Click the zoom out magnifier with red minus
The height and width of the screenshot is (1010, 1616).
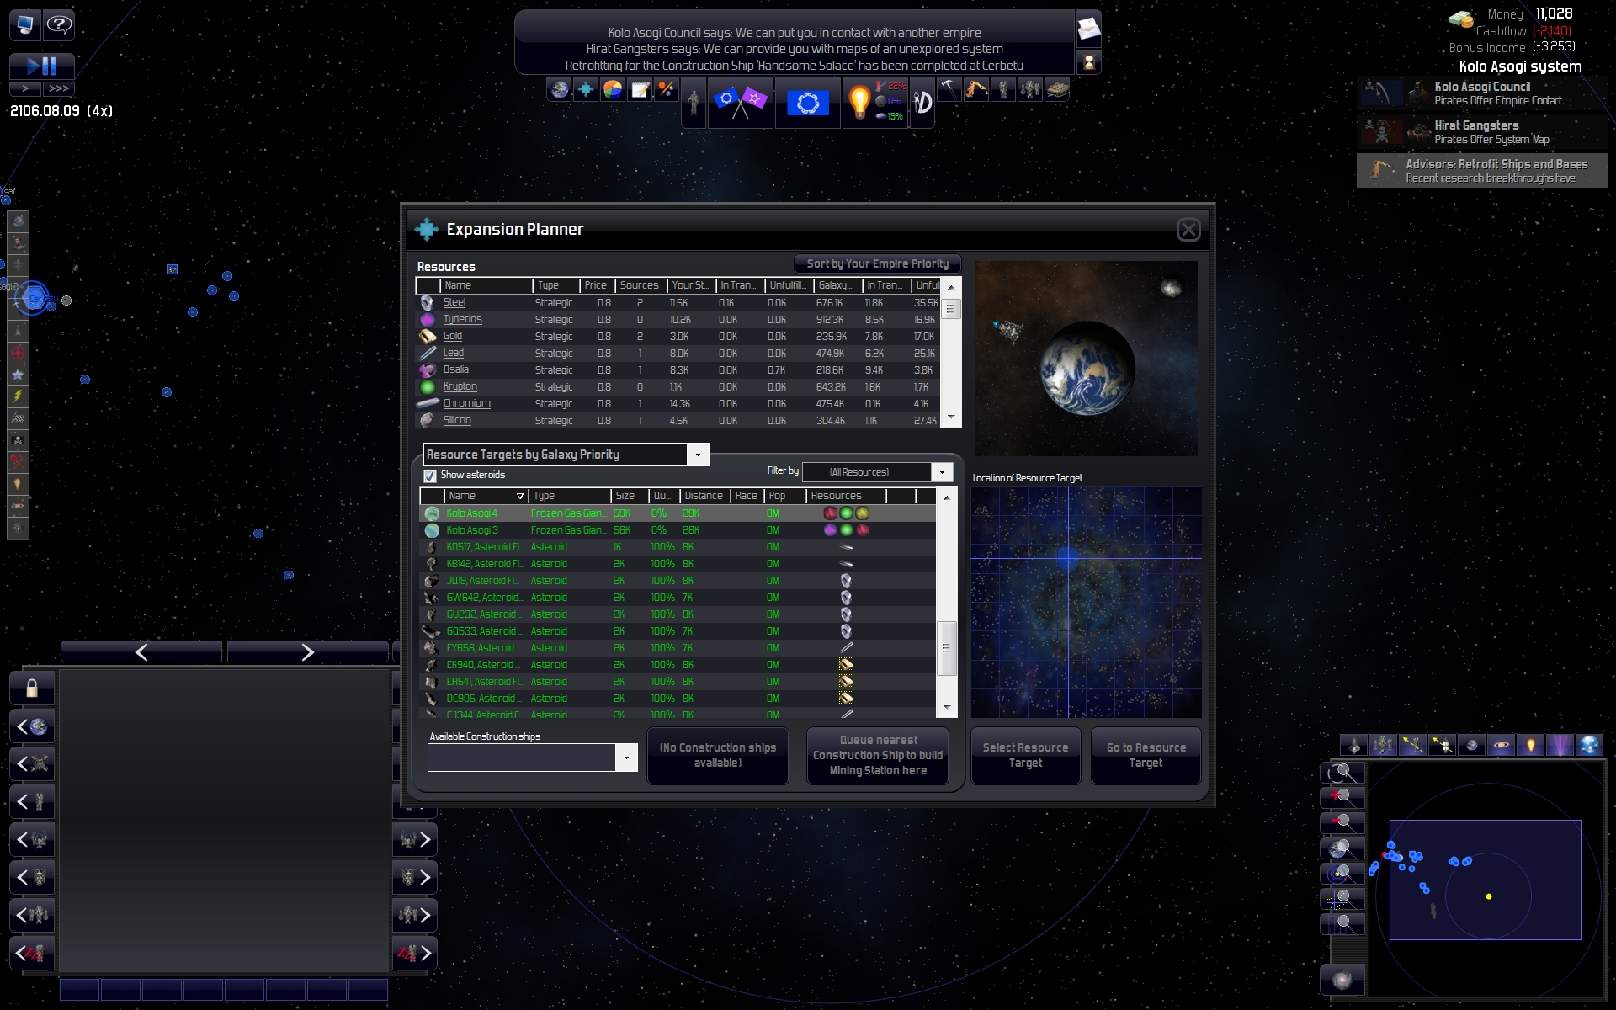coord(1342,821)
